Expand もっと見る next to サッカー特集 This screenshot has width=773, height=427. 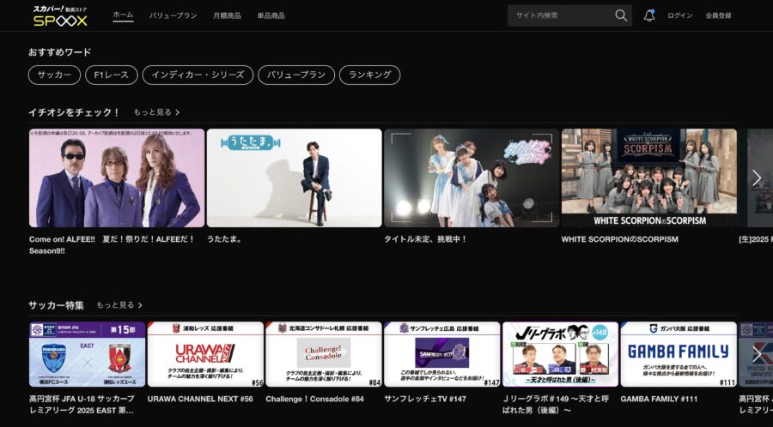[119, 305]
